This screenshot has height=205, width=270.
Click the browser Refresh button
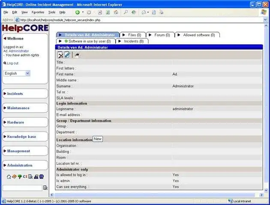[x=108, y=12]
